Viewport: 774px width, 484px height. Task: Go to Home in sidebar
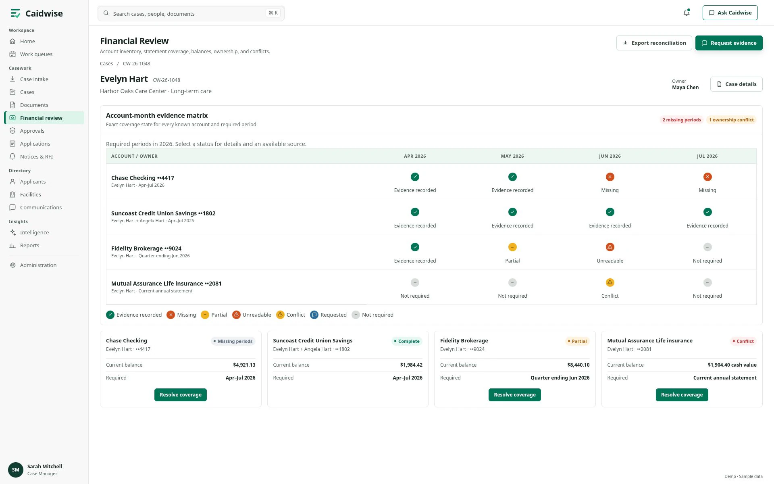point(44,41)
